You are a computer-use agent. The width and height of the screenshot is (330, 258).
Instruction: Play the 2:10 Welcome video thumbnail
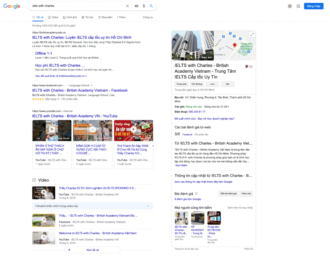pyautogui.click(x=44, y=238)
